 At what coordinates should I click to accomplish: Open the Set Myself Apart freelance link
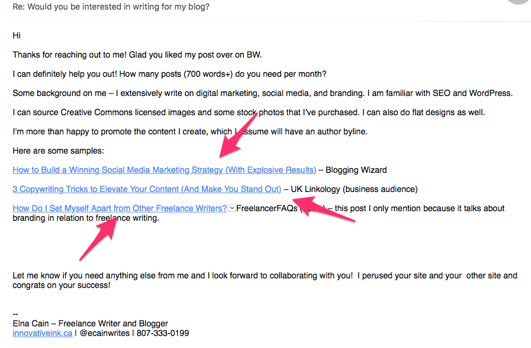(120, 208)
